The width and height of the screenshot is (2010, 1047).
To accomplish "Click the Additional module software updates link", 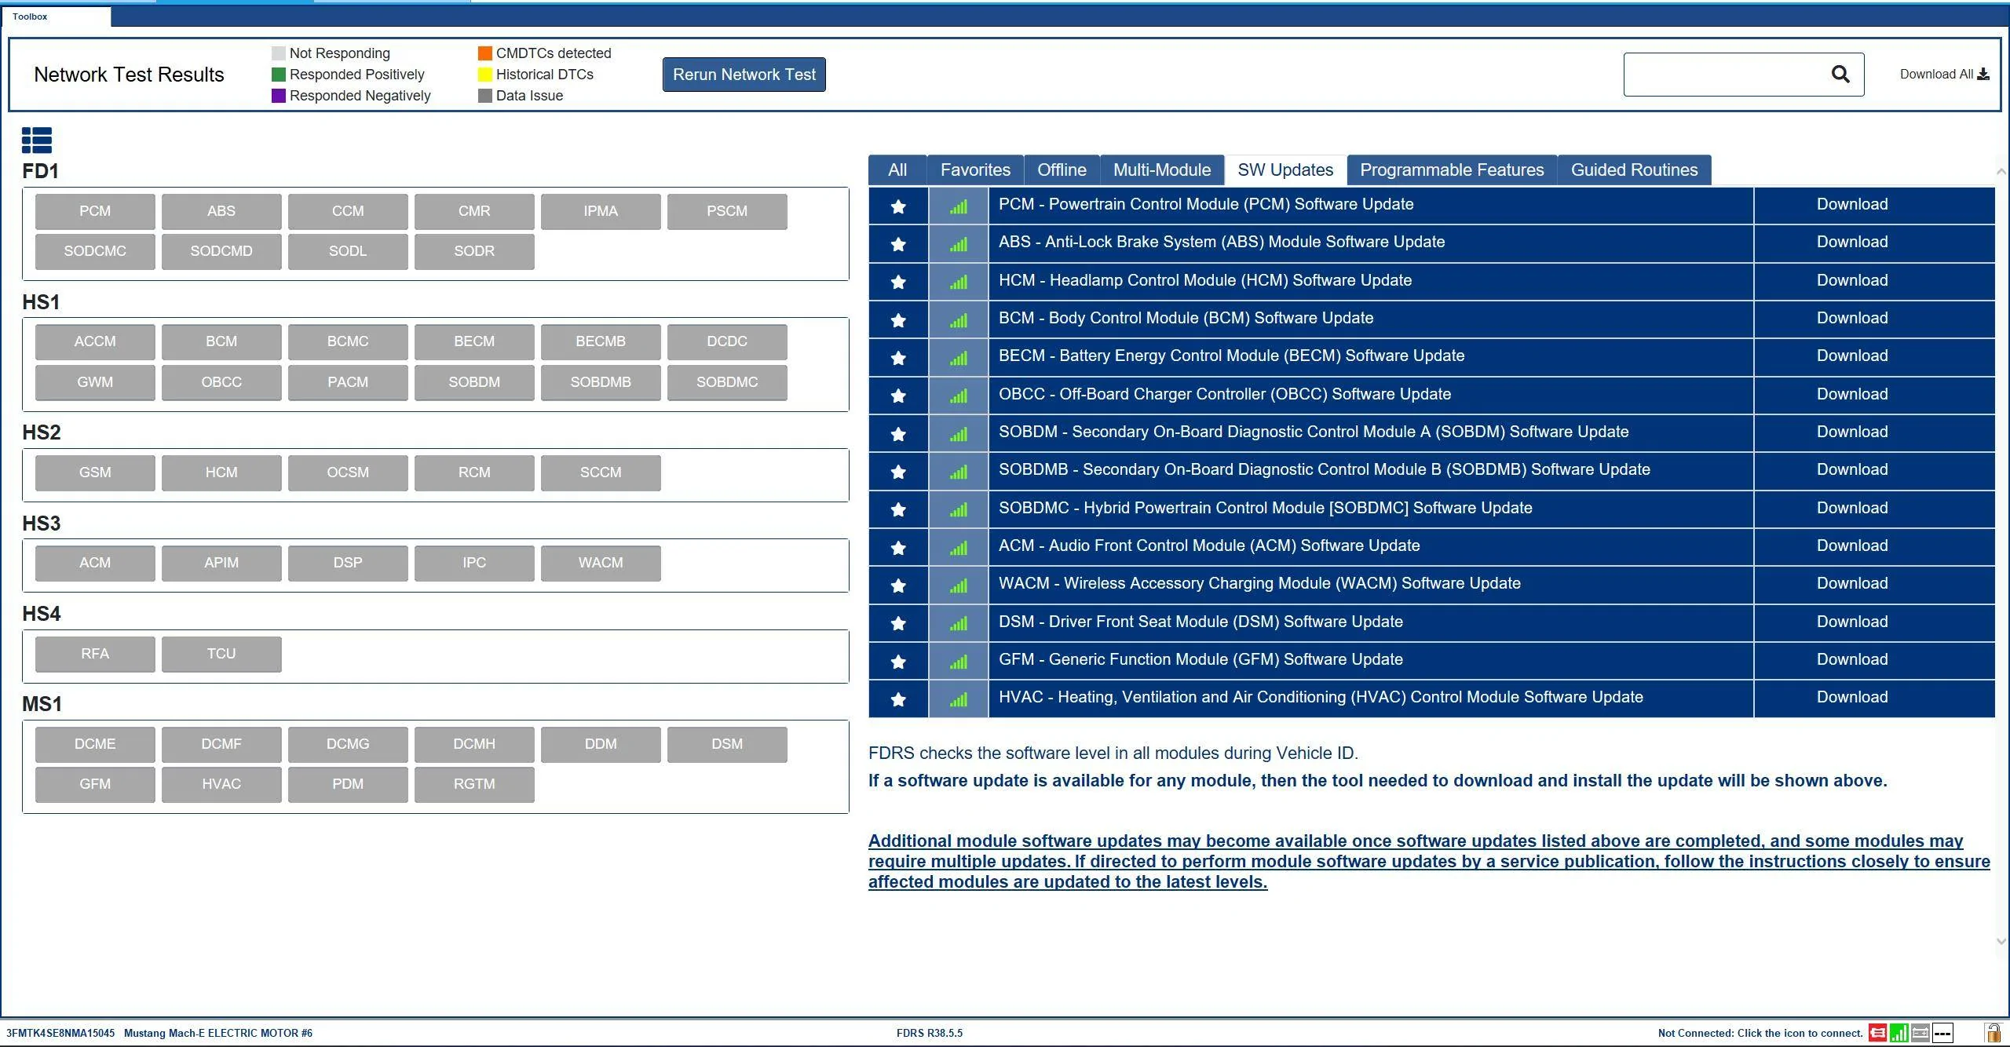I will point(1429,861).
